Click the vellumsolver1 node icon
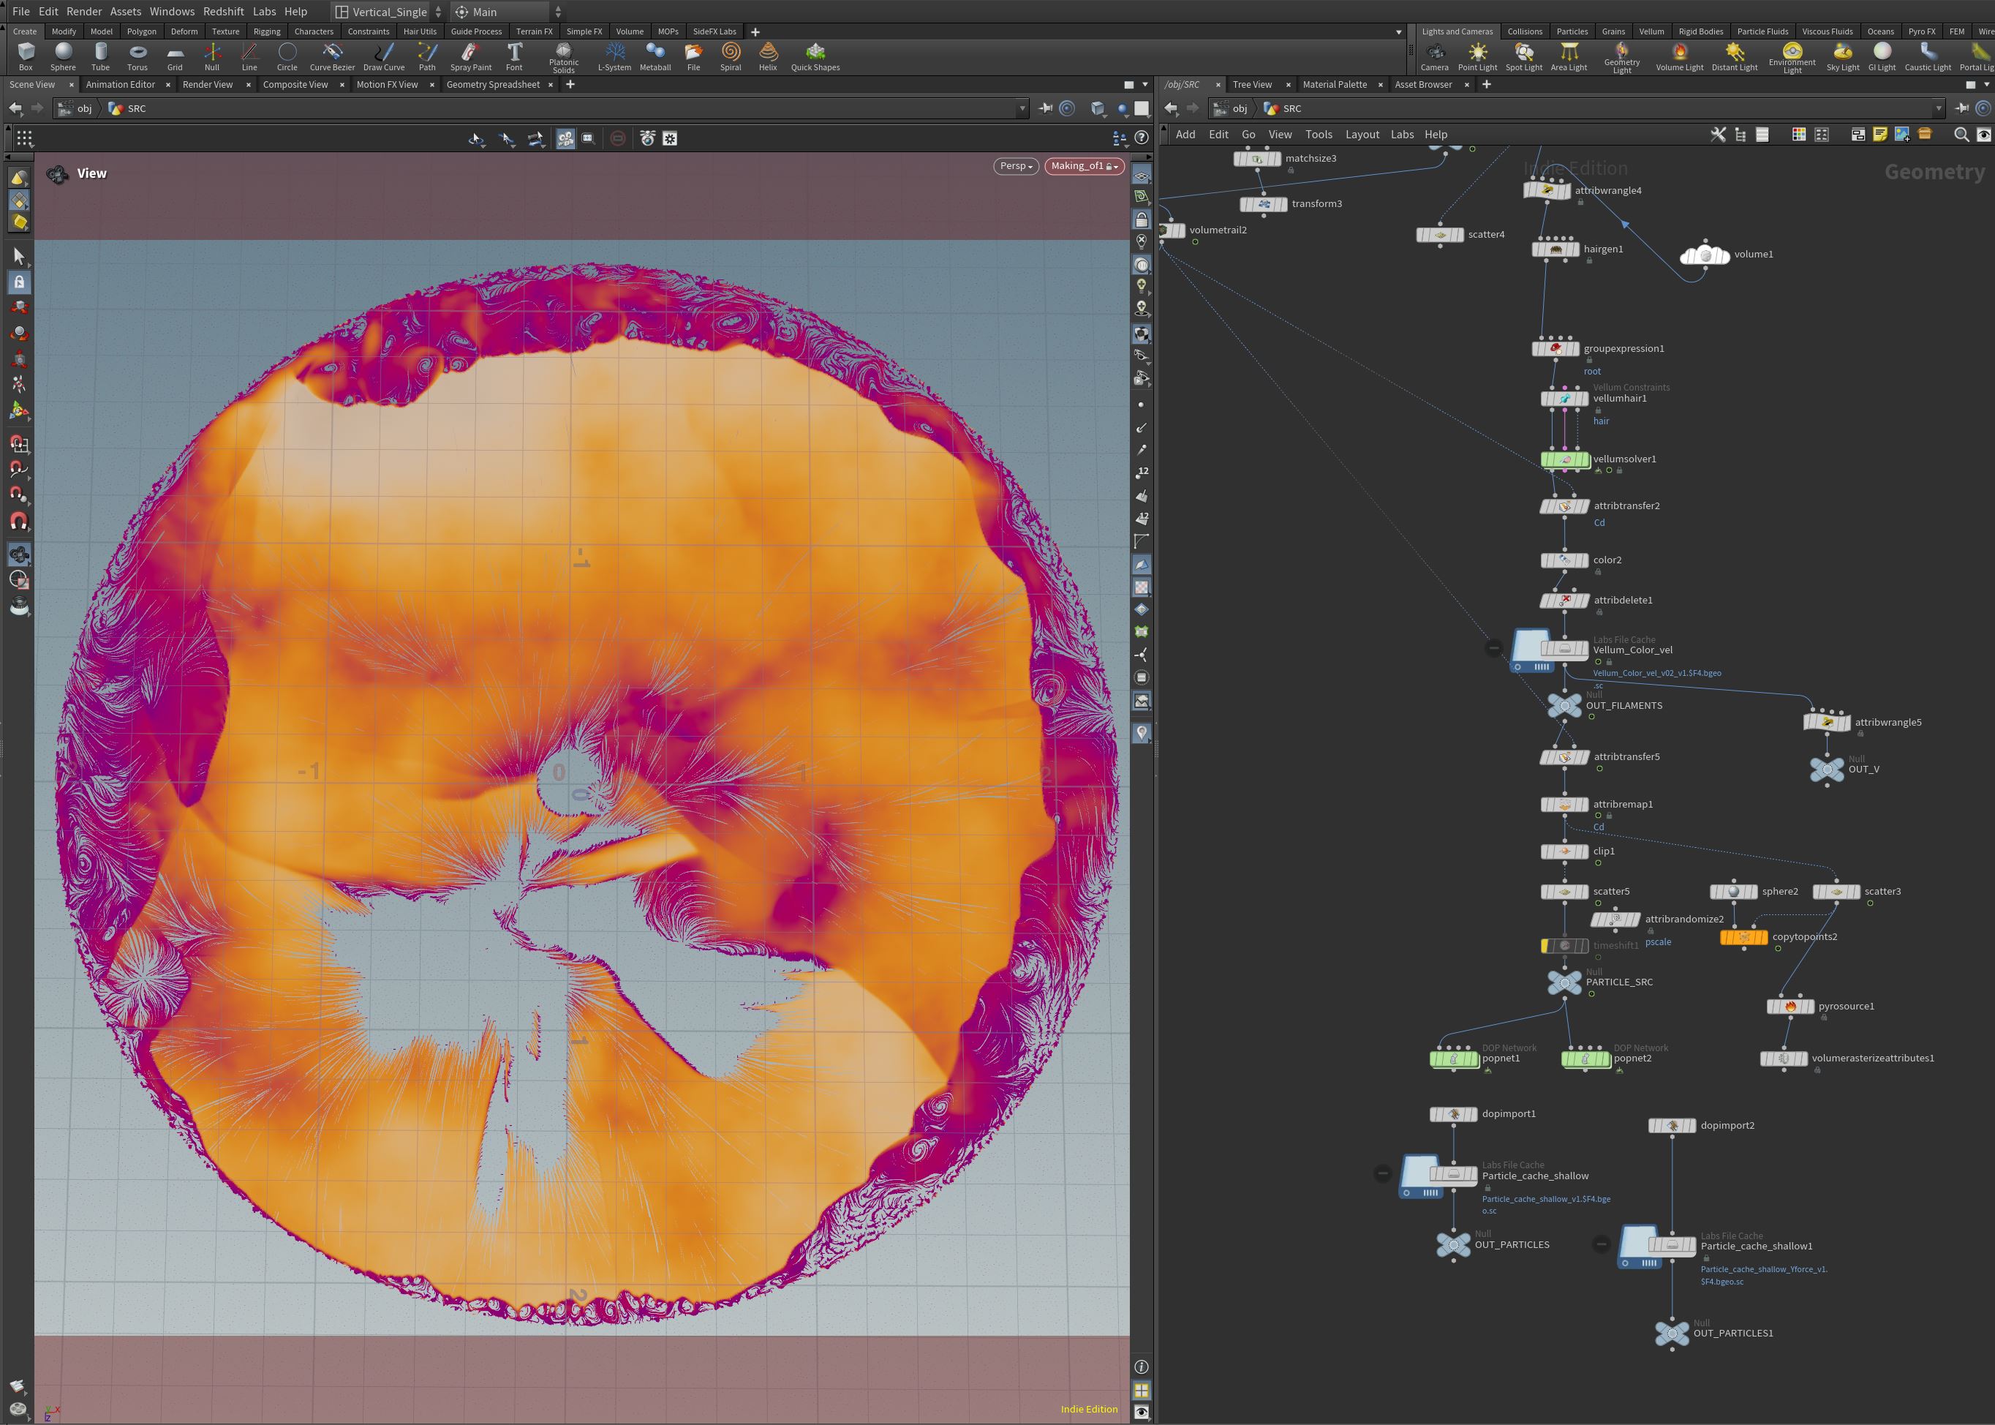Viewport: 1995px width, 1425px height. [x=1565, y=459]
